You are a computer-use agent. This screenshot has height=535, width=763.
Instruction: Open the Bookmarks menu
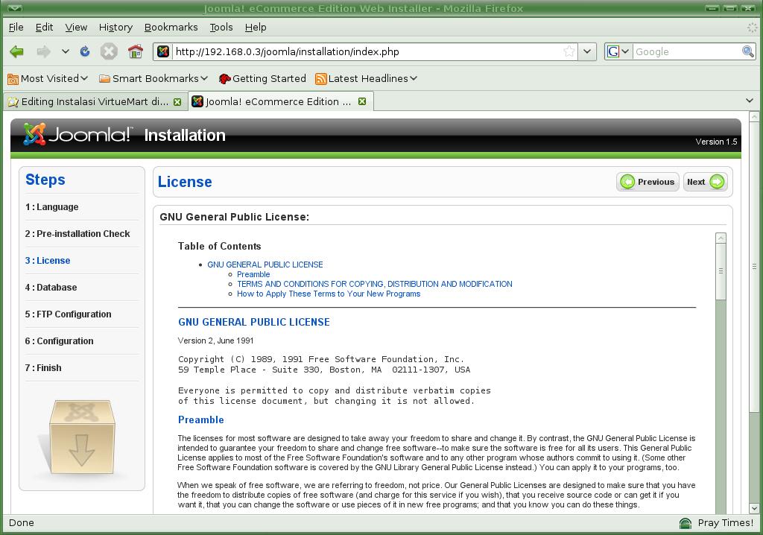pos(171,28)
